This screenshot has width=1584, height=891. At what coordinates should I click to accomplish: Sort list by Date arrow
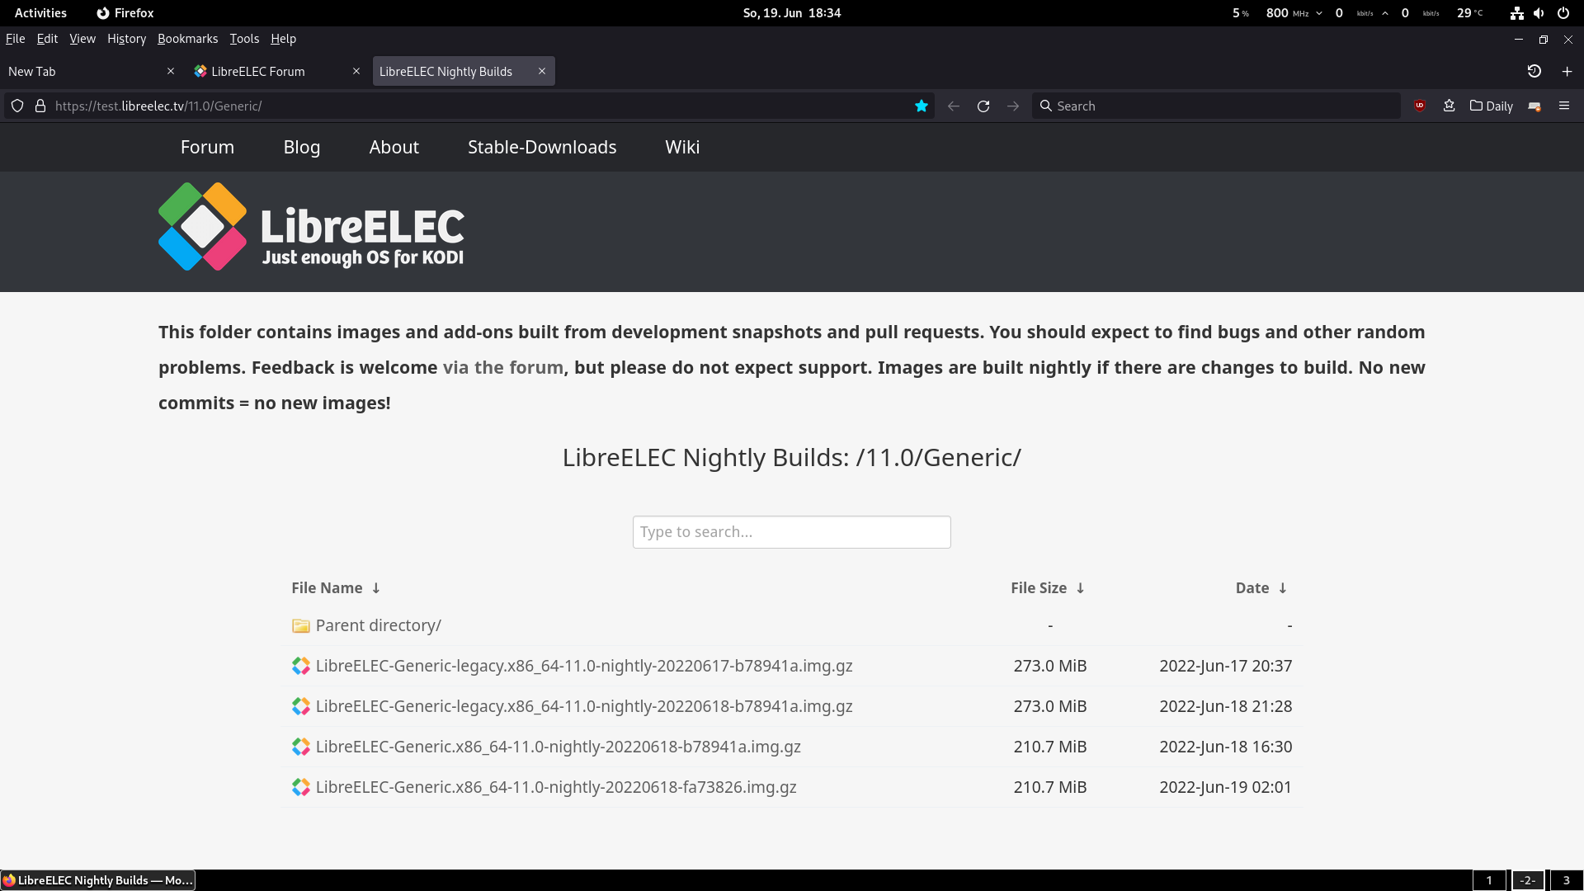coord(1283,588)
